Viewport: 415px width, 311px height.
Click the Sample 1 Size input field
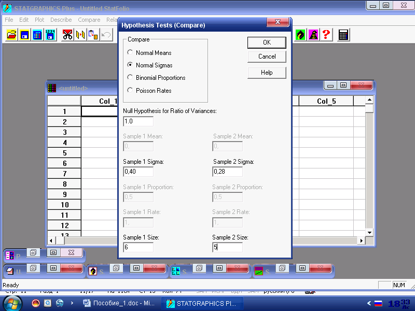(138, 247)
